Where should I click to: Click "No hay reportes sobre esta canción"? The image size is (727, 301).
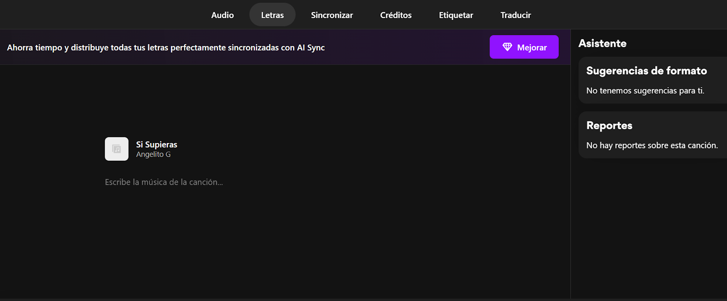click(652, 145)
